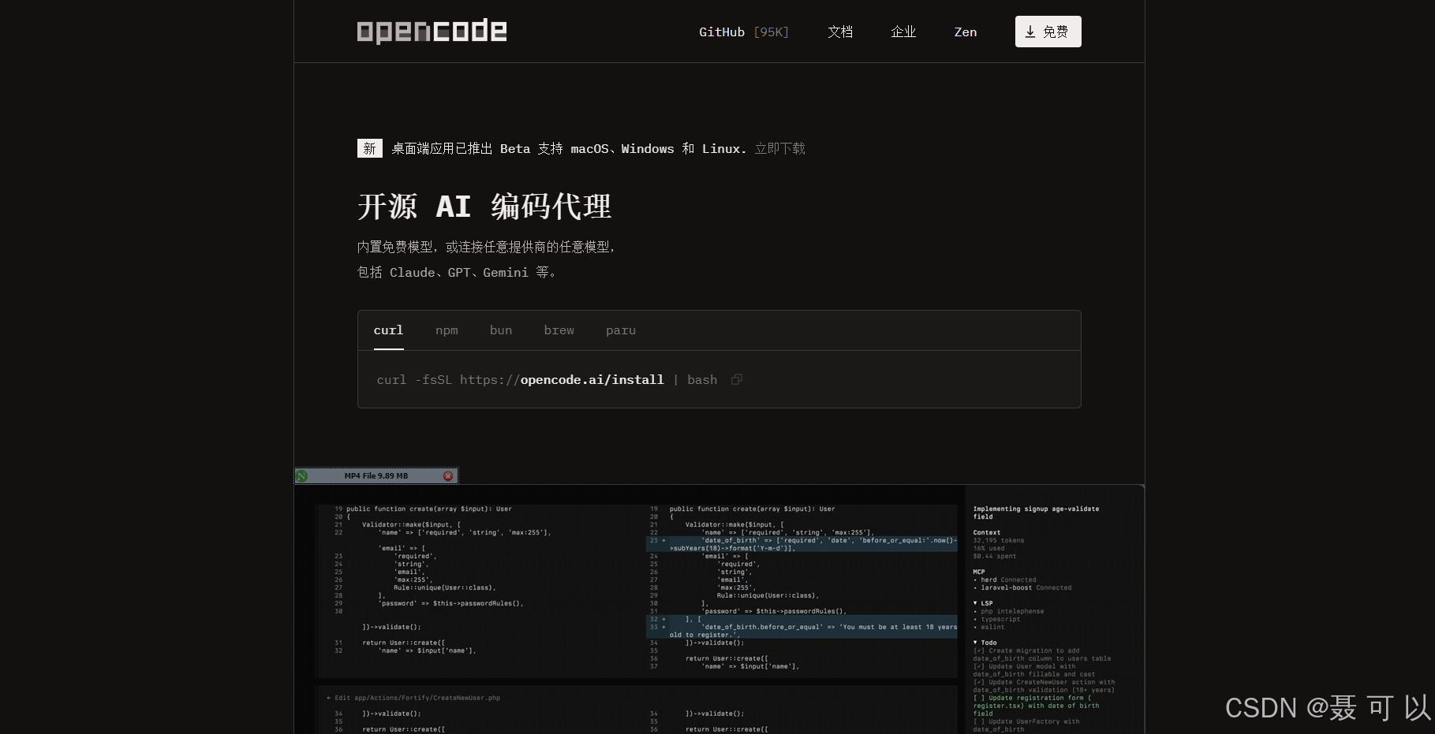Open the 企业 nav link
1435x734 pixels.
pos(903,32)
